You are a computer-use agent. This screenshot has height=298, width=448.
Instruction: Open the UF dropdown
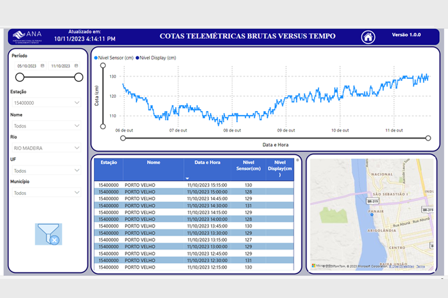45,171
